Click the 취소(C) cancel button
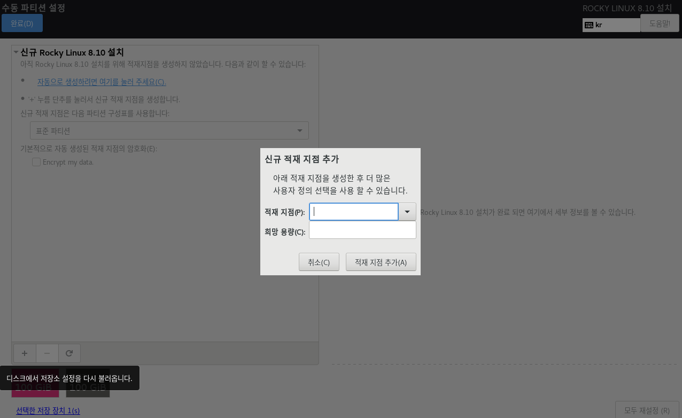The height and width of the screenshot is (418, 682). tap(319, 262)
